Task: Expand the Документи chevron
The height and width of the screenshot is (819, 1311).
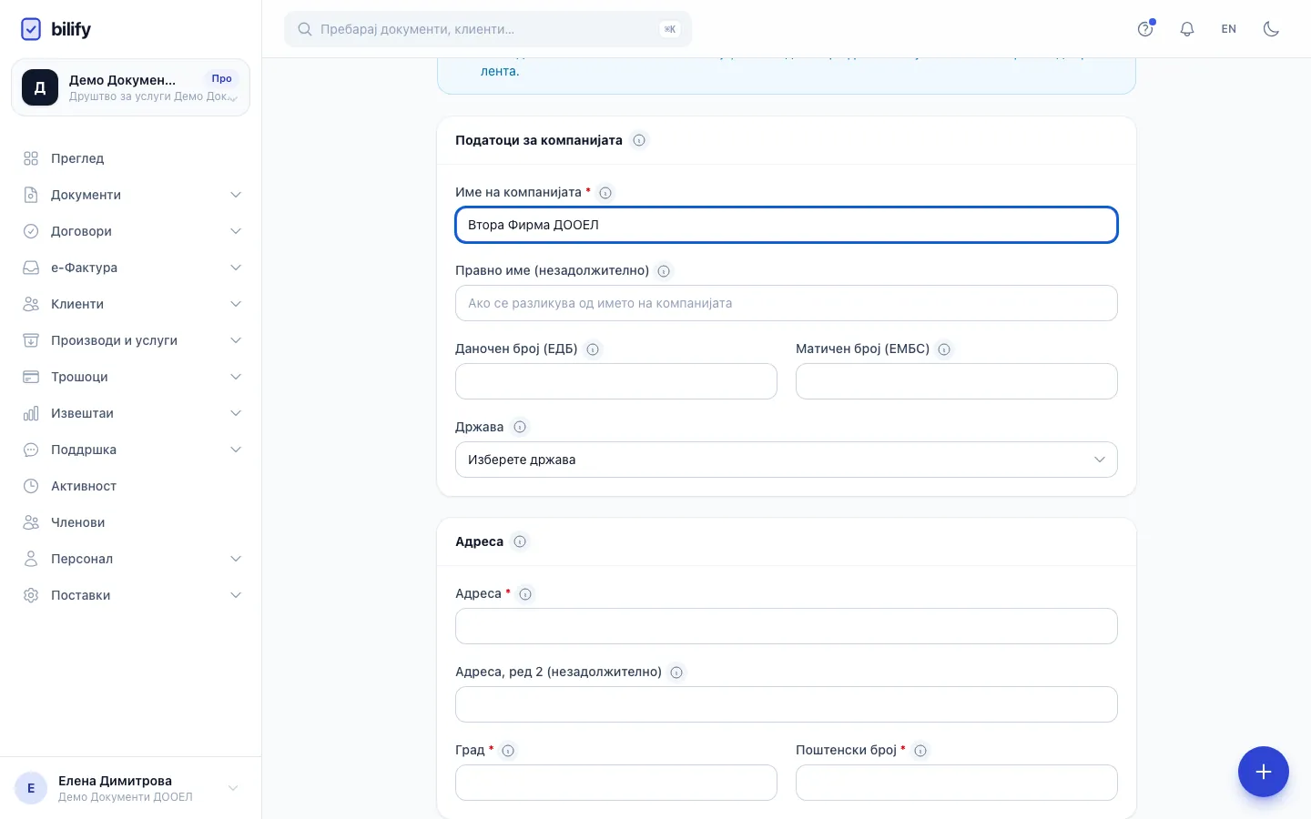Action: pos(236,195)
